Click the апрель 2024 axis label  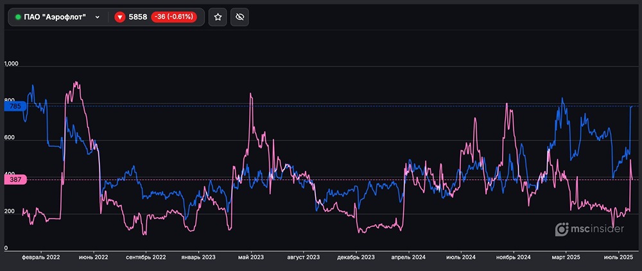tap(408, 257)
